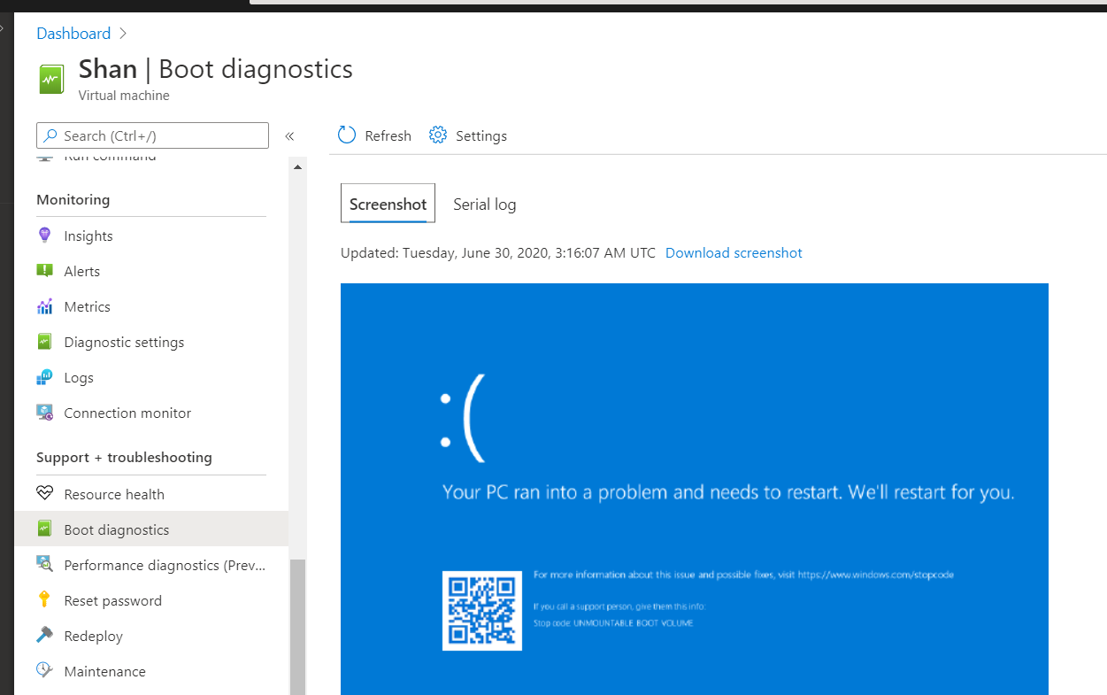1107x695 pixels.
Task: Switch to the Serial log tab
Action: [485, 205]
